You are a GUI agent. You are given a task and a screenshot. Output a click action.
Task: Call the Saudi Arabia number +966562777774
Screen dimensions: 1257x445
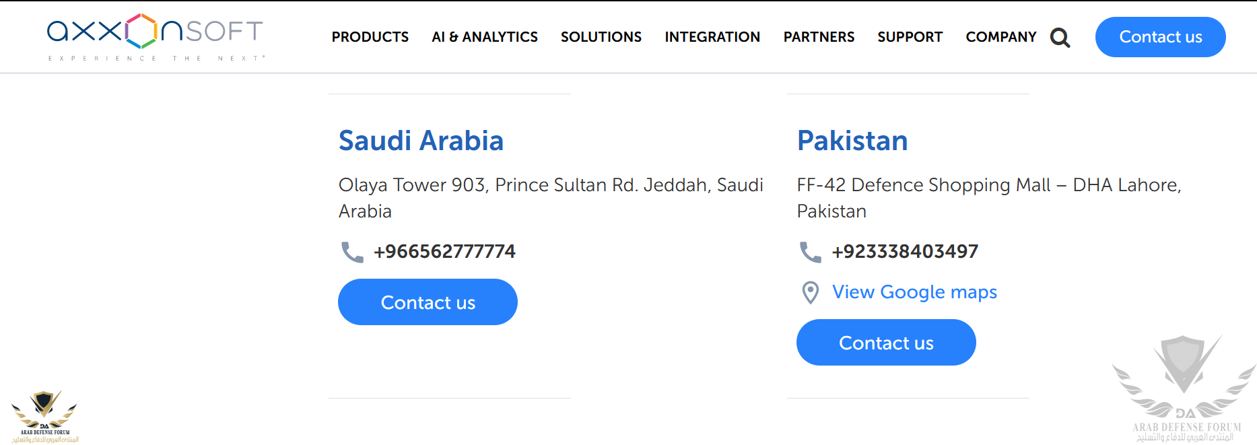444,252
